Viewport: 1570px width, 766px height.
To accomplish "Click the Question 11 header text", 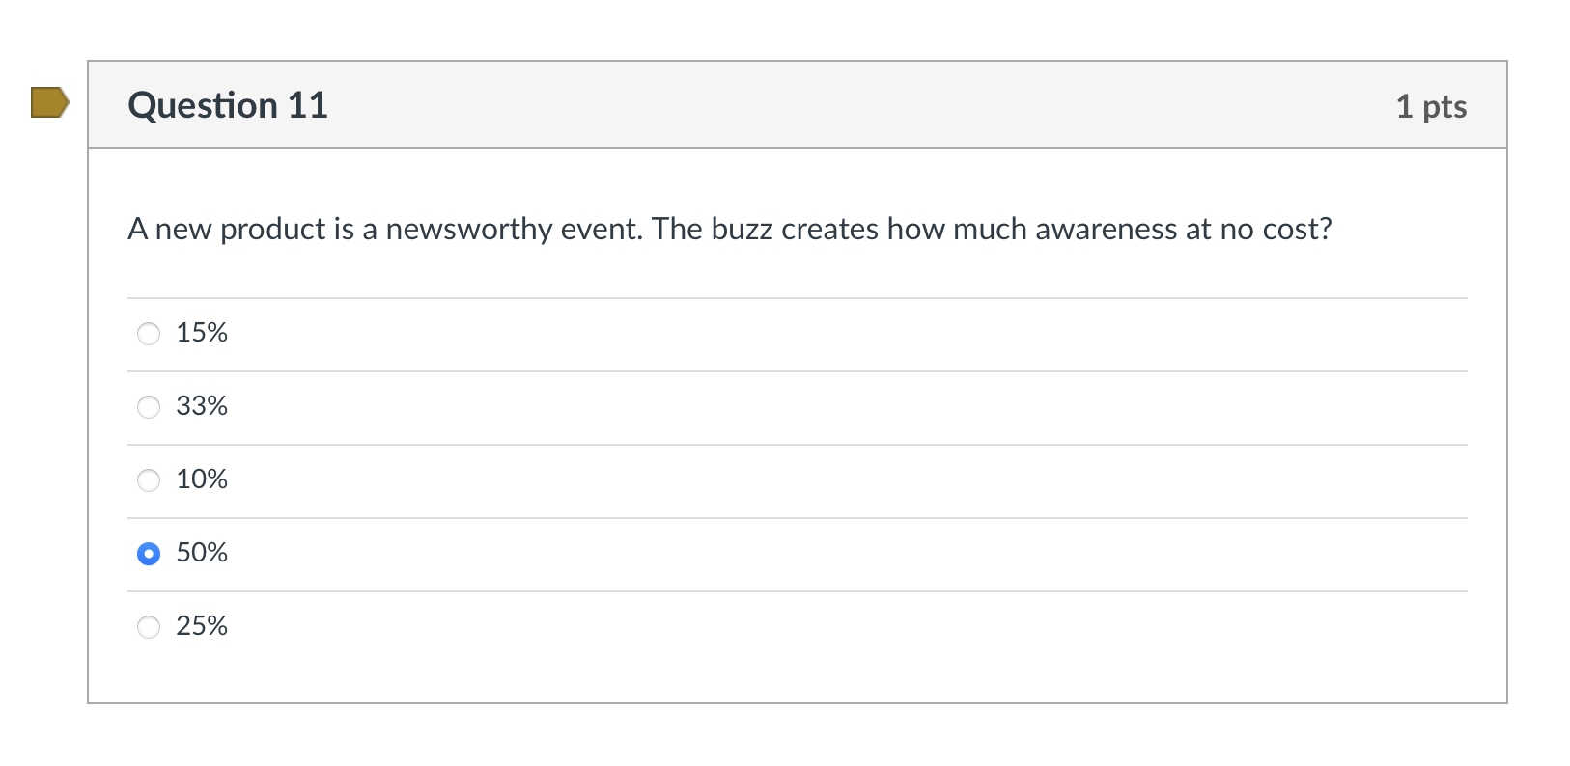I will (x=228, y=106).
